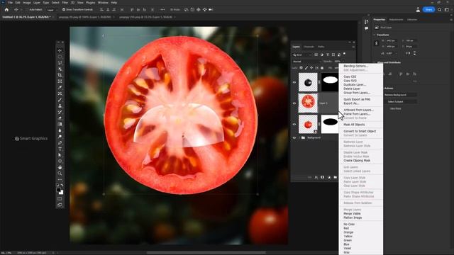Click the Home icon in options bar
The height and width of the screenshot is (255, 454).
[x=6, y=9]
